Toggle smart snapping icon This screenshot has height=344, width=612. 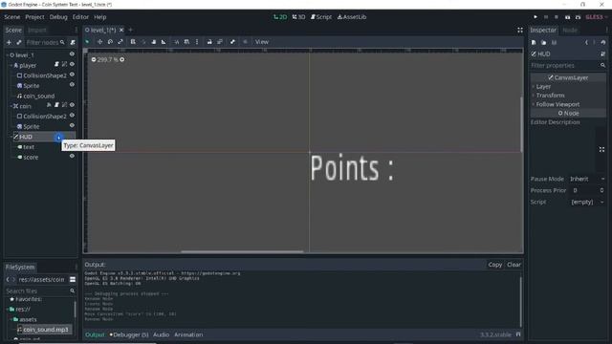click(x=176, y=42)
